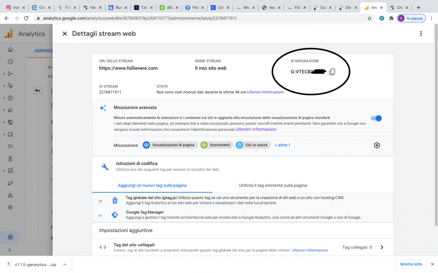This screenshot has height=273, width=438.
Task: Expand the Google Tag Manager row
Action: coord(100,215)
